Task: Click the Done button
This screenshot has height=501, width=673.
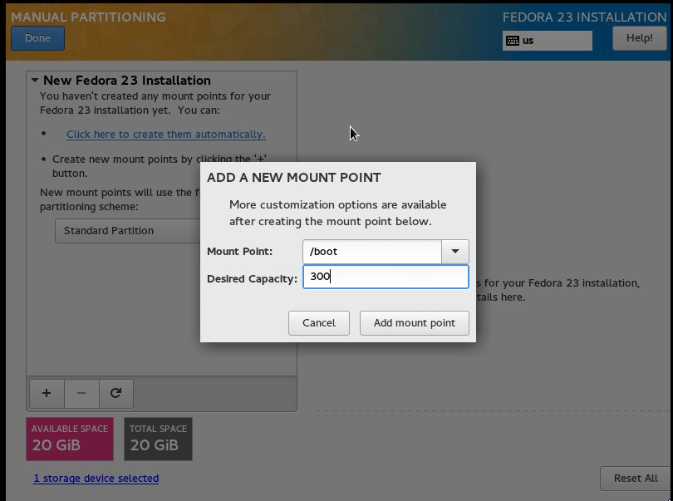Action: (x=37, y=38)
